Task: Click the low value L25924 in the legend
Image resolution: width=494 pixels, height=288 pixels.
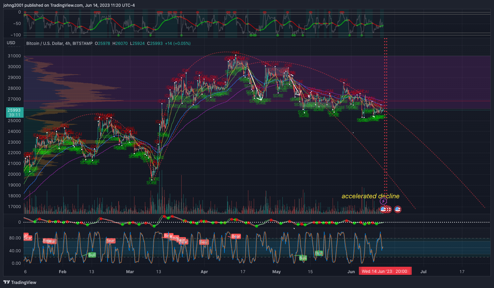Action: click(x=137, y=44)
